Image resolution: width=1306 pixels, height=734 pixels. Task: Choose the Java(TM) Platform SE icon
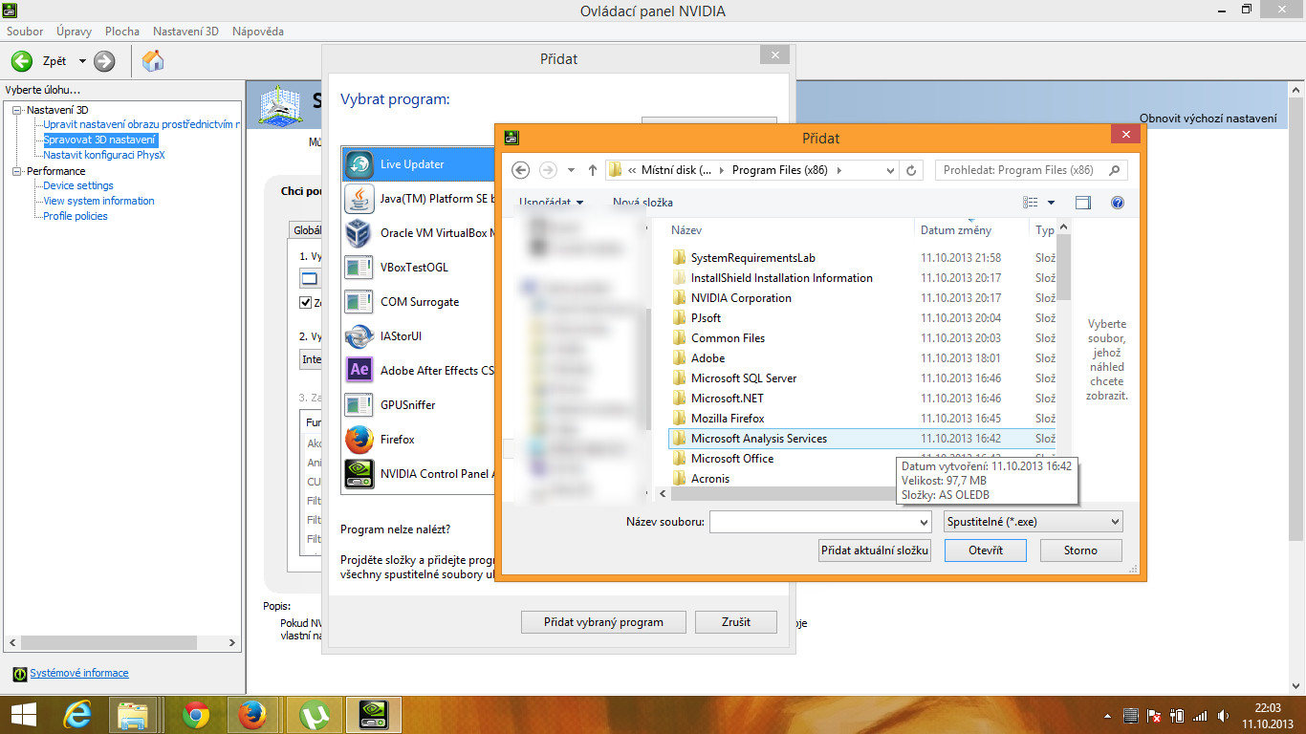(x=359, y=199)
